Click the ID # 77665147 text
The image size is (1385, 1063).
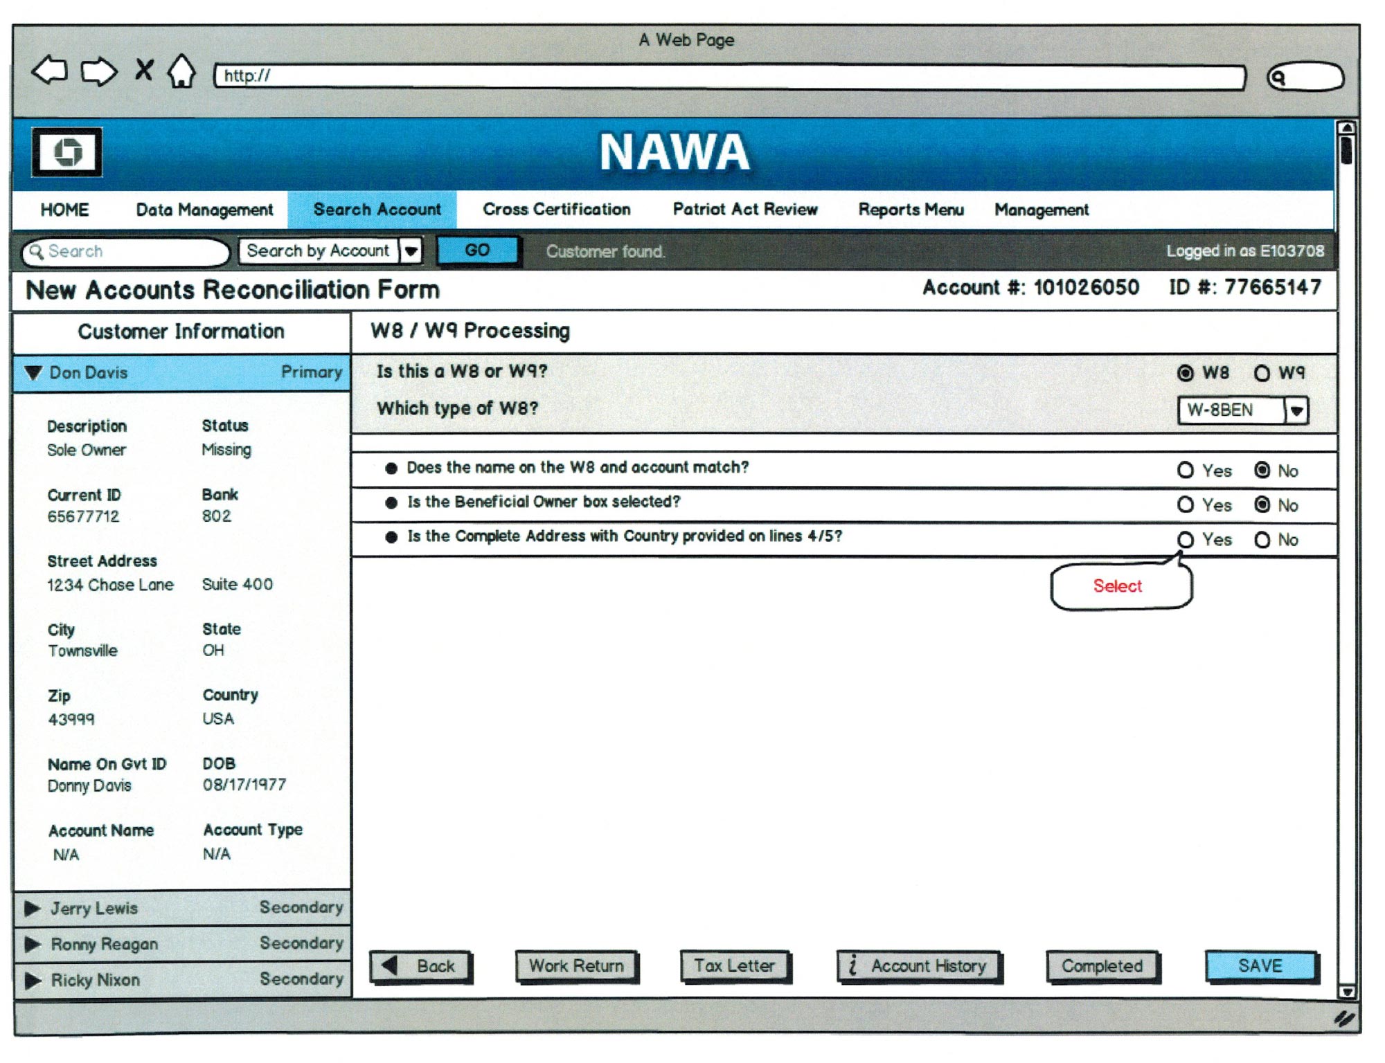click(x=1244, y=287)
